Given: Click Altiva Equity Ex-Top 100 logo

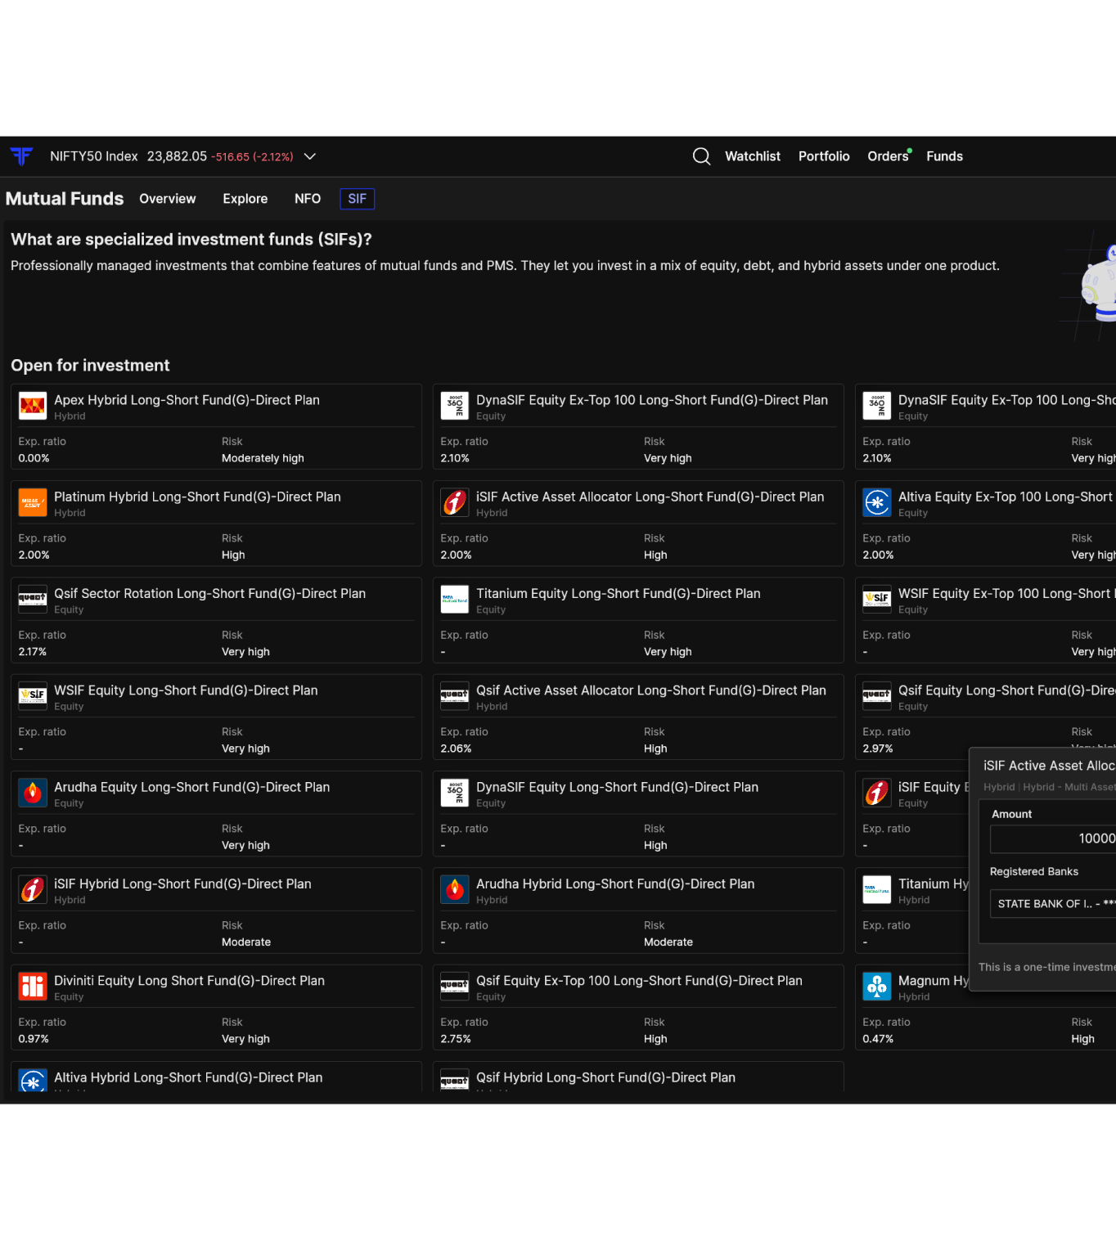Looking at the screenshot, I should 877,502.
